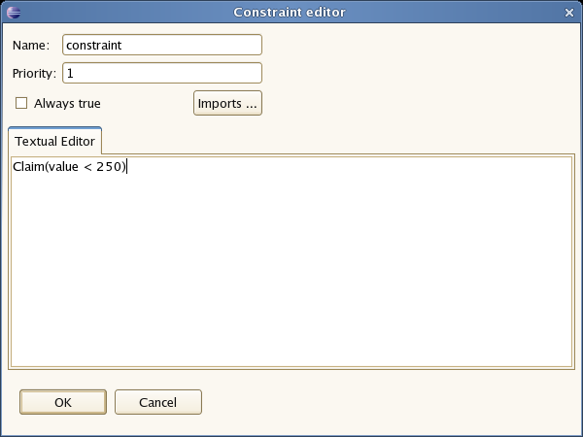Screen dimensions: 583x437
Task: Click the word "value" in the constraint
Action: [62, 167]
